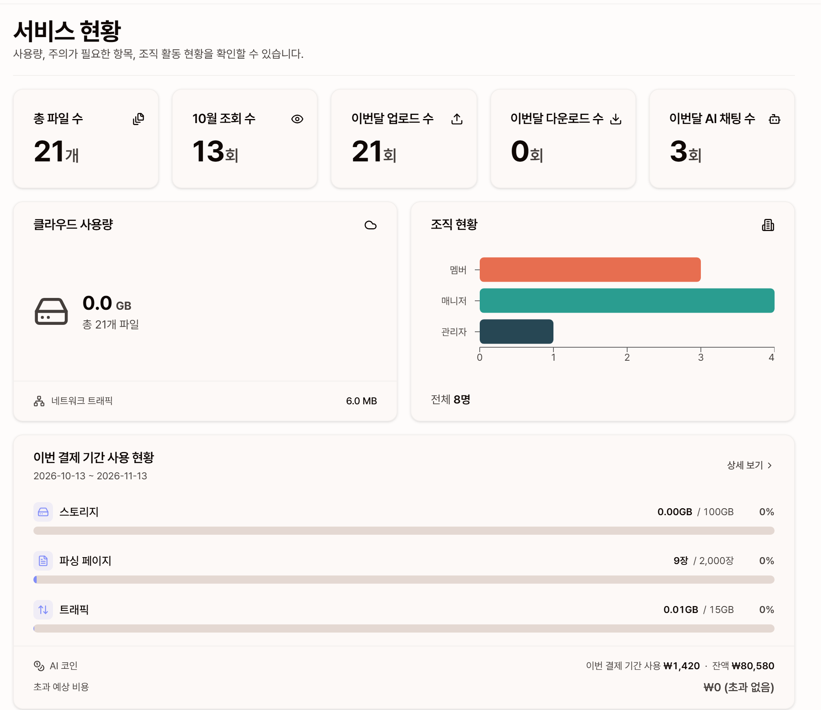
Task: Click the 이번달 업로드 수 card title
Action: 393,119
